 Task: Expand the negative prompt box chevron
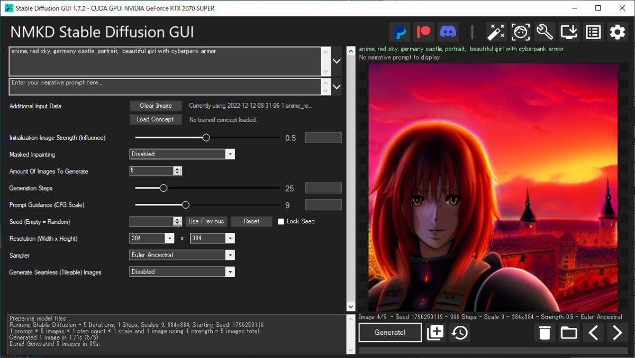click(x=337, y=87)
